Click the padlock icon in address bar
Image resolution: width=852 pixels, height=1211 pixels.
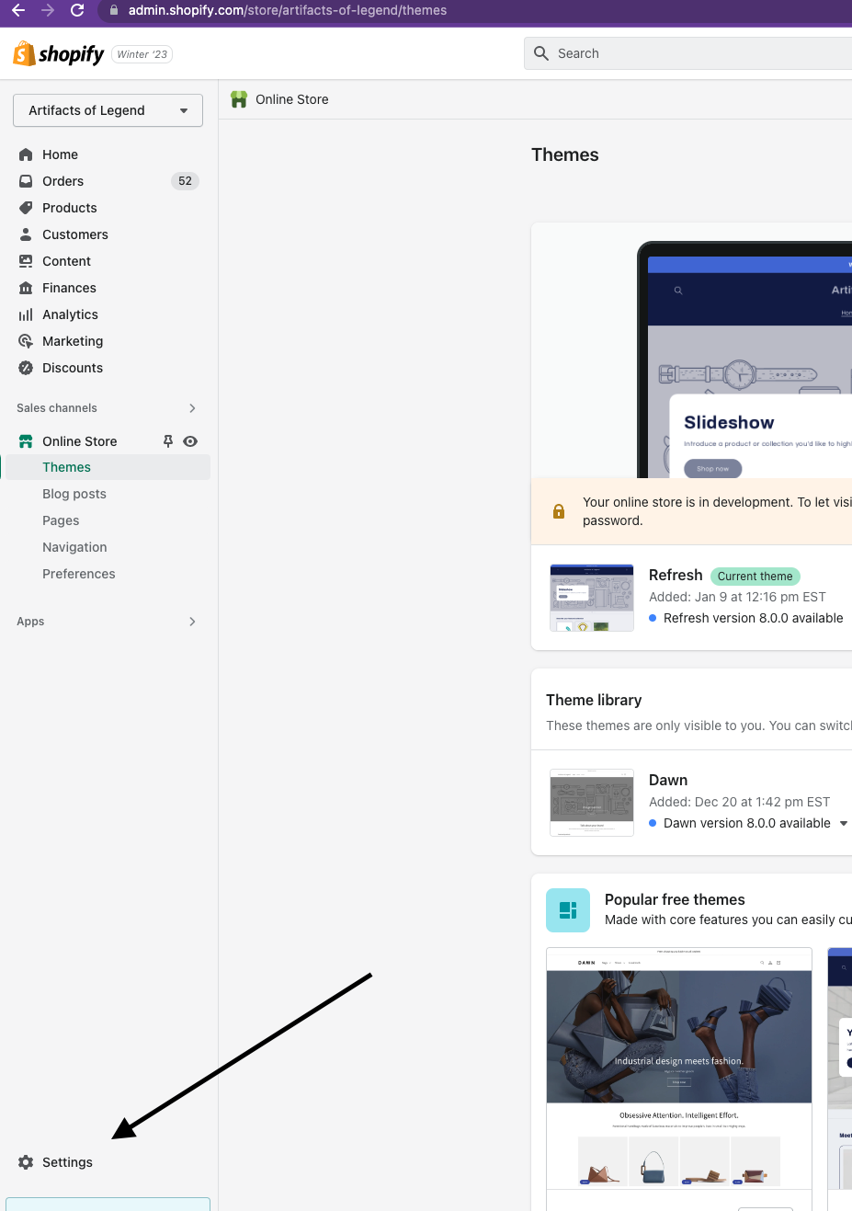114,11
